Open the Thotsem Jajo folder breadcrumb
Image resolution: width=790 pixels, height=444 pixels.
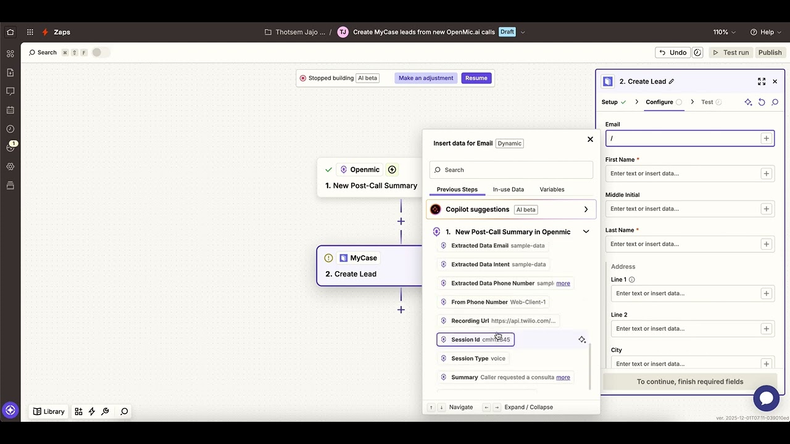pyautogui.click(x=295, y=32)
